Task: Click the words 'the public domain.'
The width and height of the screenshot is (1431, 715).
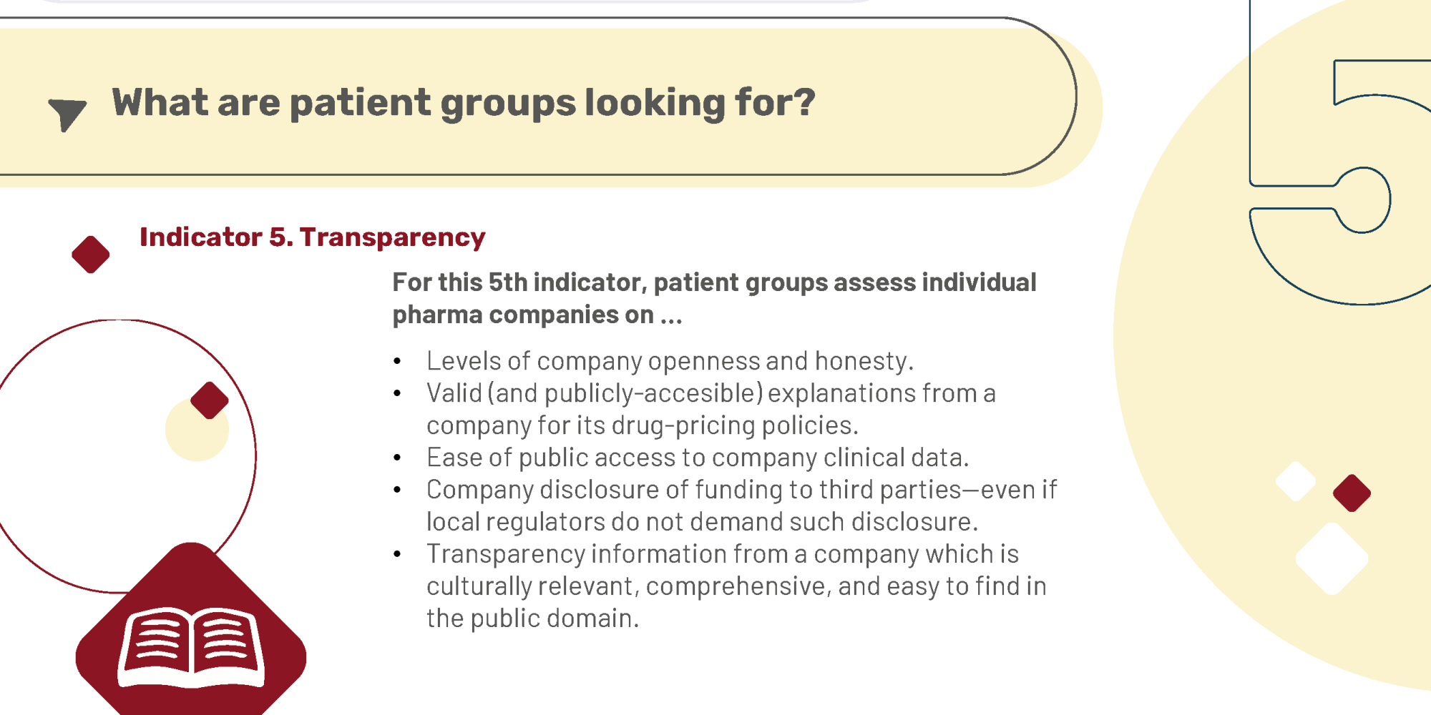Action: [x=532, y=618]
